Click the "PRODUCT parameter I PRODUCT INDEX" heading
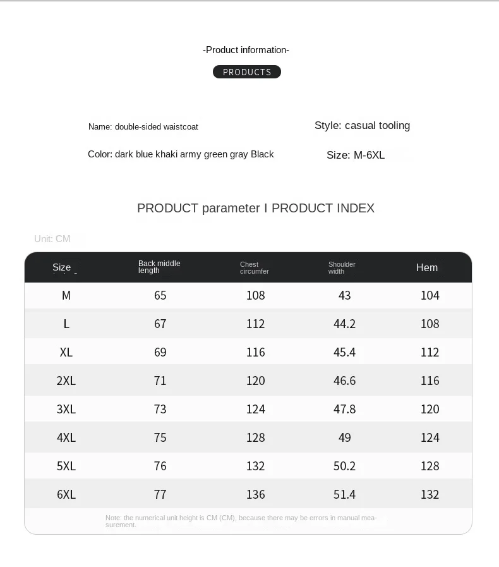 (x=256, y=208)
